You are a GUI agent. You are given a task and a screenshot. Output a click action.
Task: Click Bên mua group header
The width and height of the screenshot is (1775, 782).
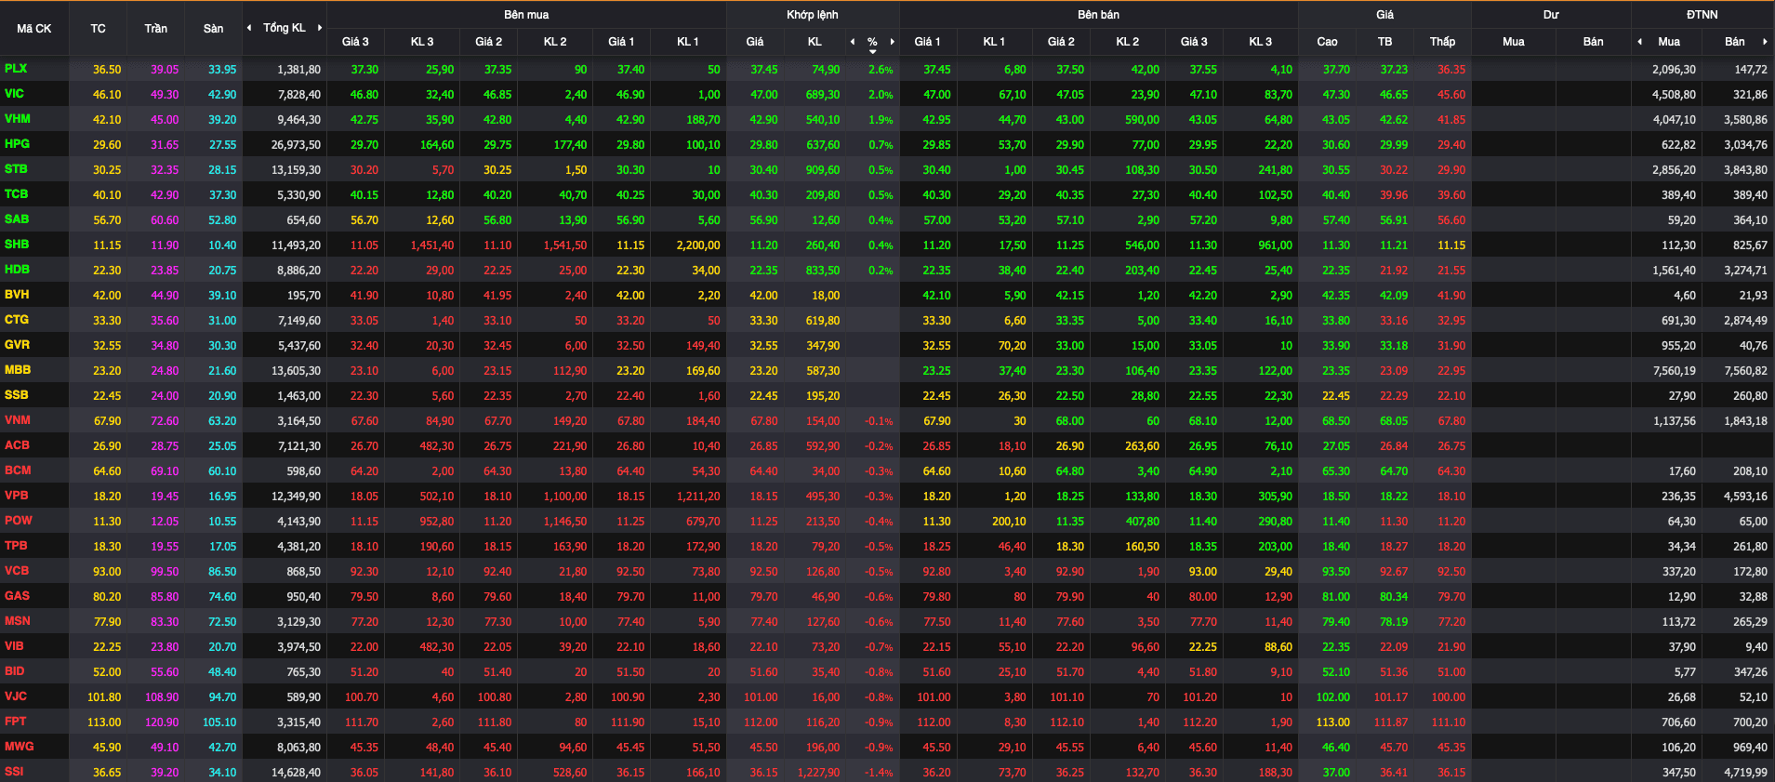[526, 15]
